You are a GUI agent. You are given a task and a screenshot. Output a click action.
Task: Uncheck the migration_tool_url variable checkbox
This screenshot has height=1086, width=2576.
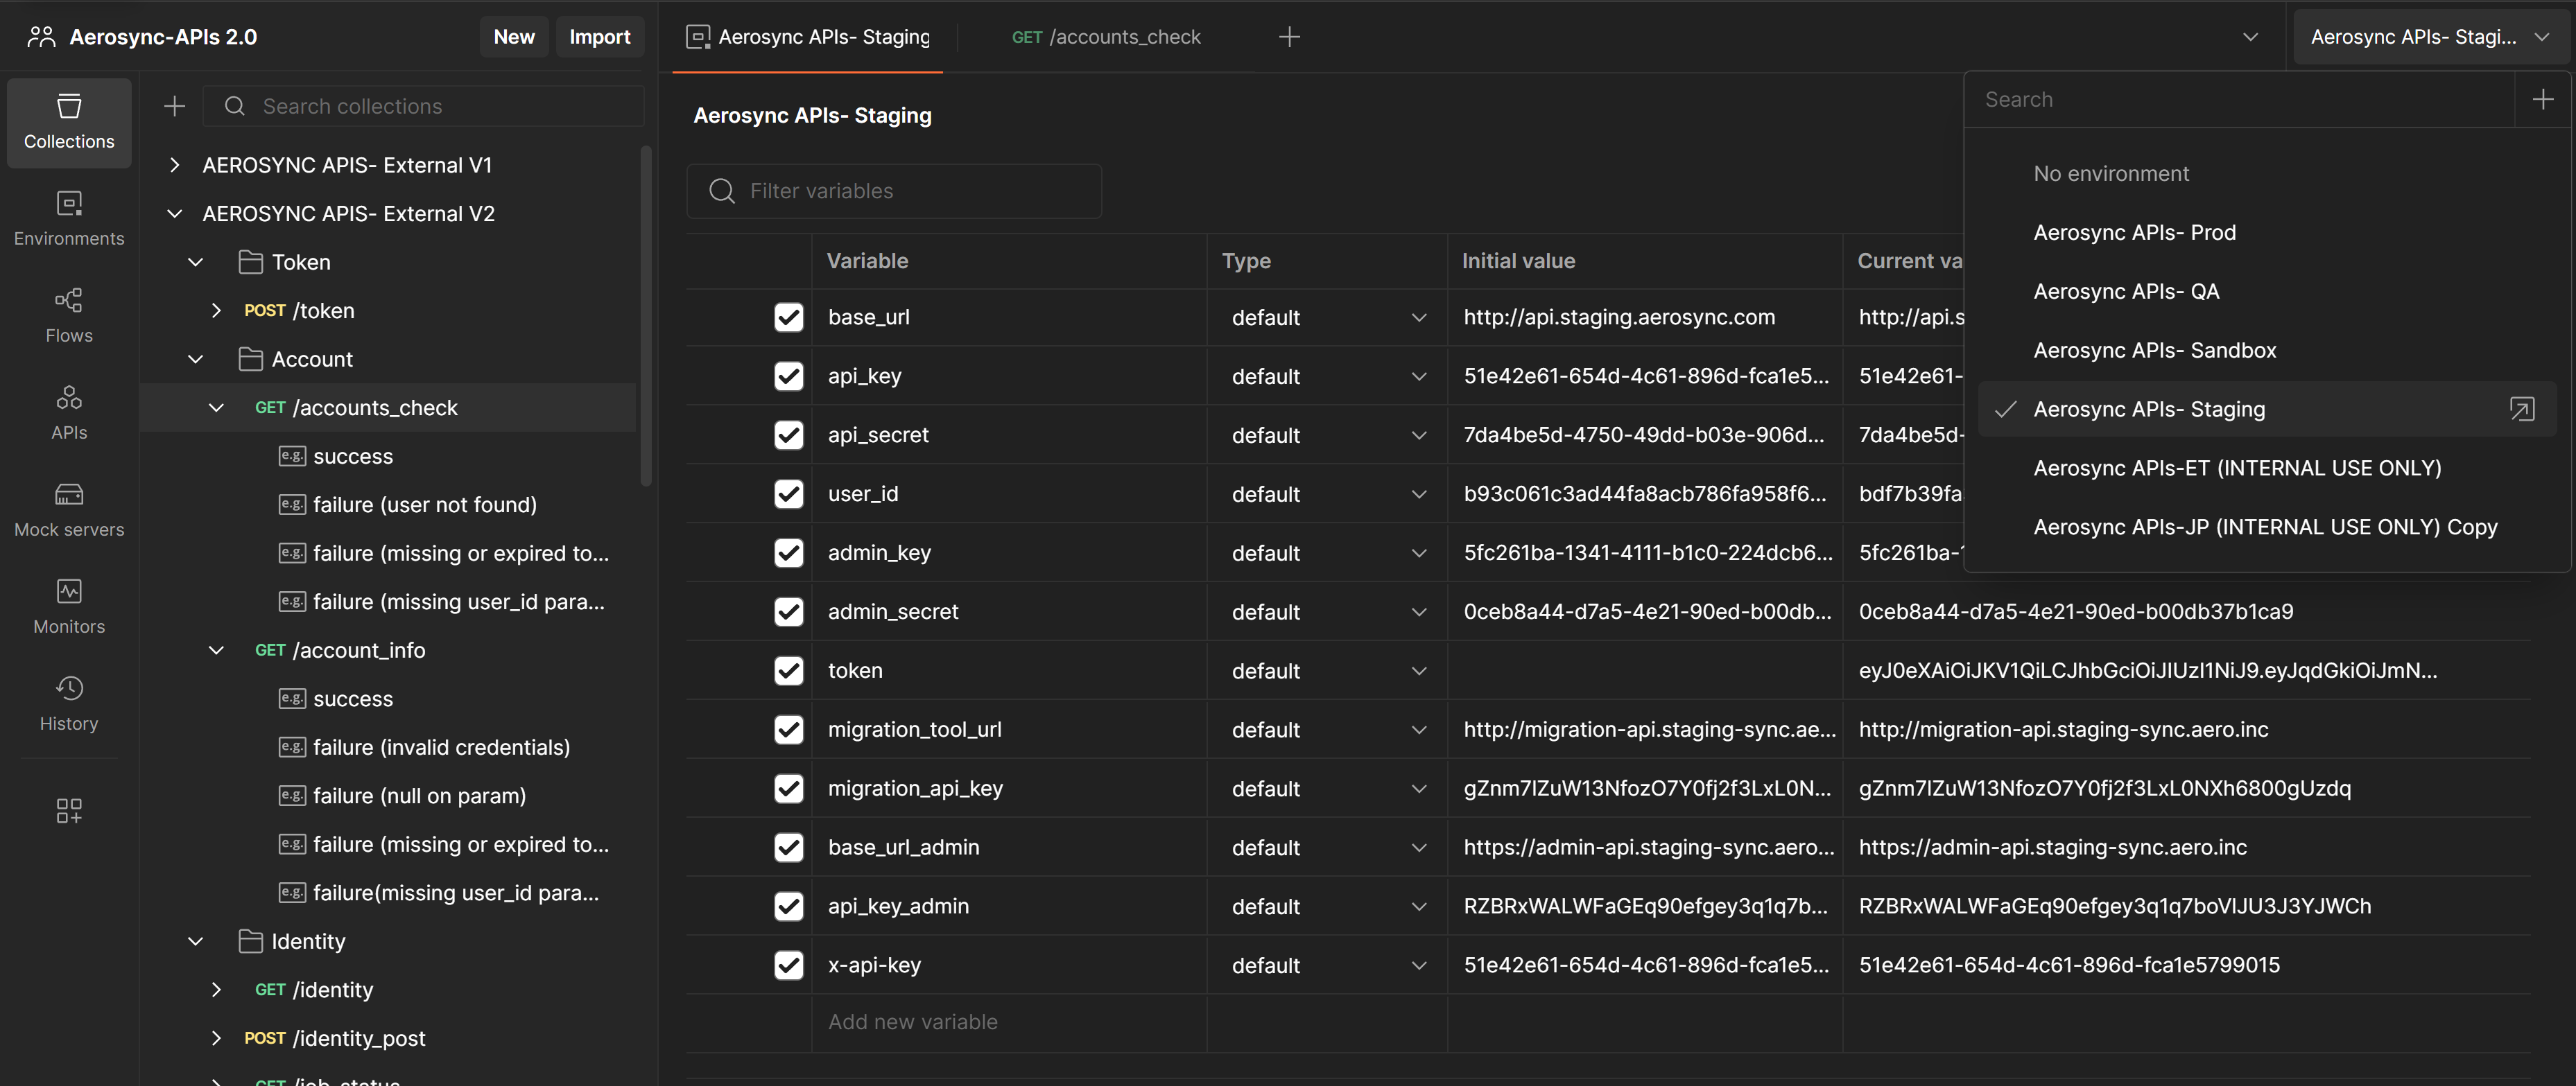click(x=788, y=729)
